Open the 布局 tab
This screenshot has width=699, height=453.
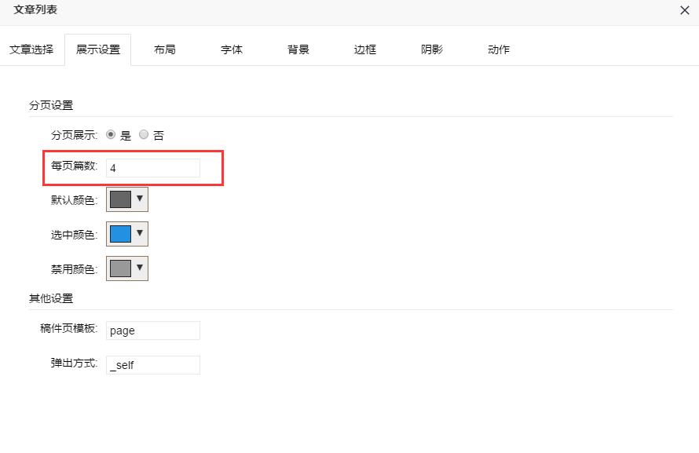point(165,49)
